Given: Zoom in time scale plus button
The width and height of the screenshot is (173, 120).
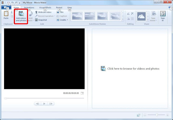Looking at the screenshot, I should point(168,115).
